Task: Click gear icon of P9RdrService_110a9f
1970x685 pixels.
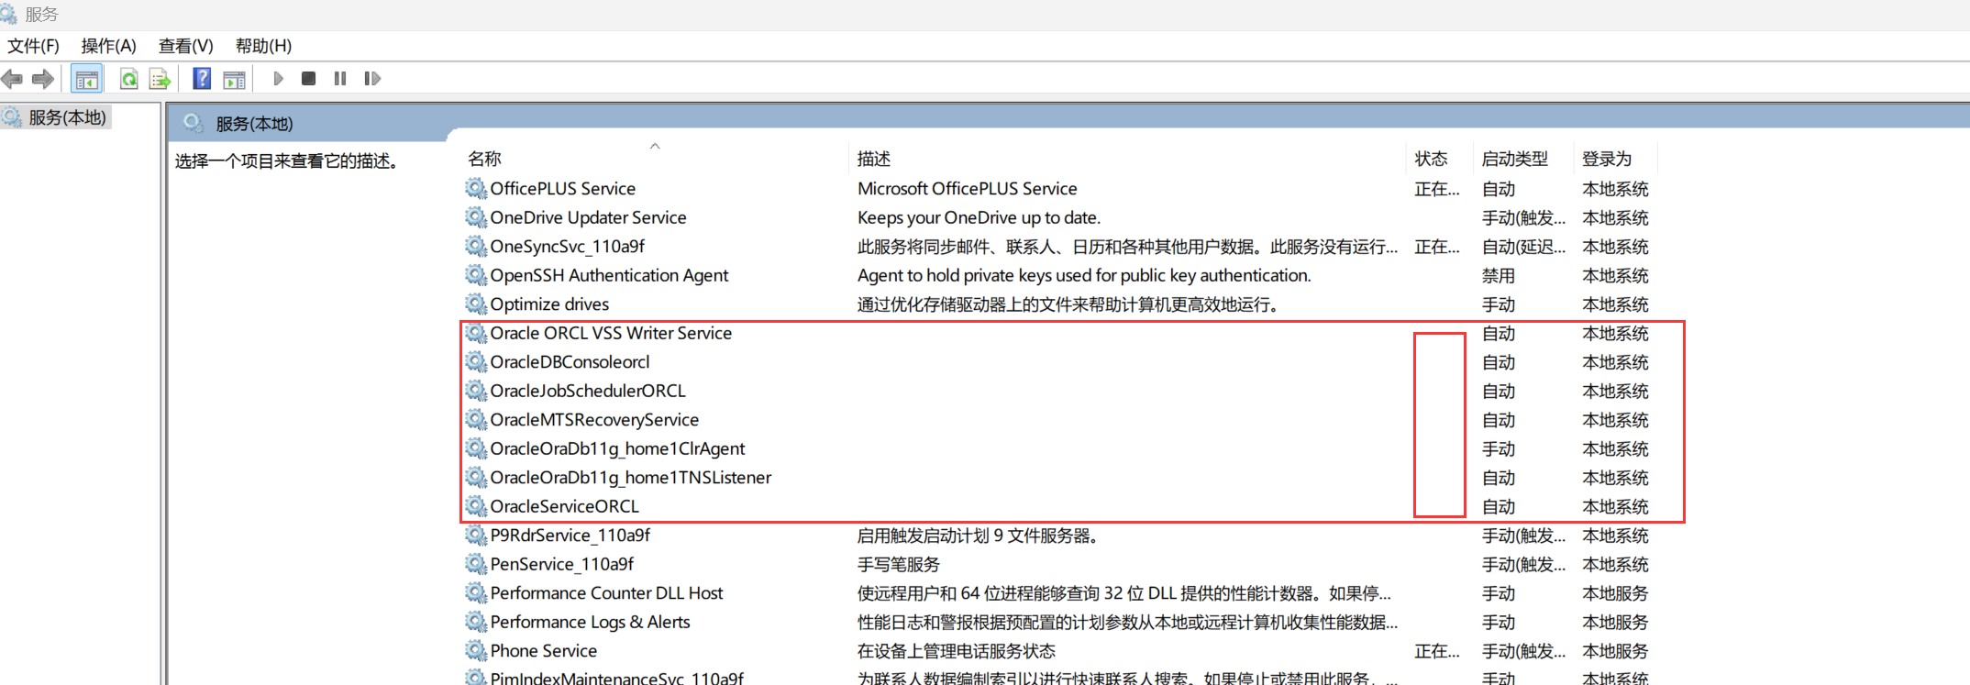Action: (x=475, y=535)
